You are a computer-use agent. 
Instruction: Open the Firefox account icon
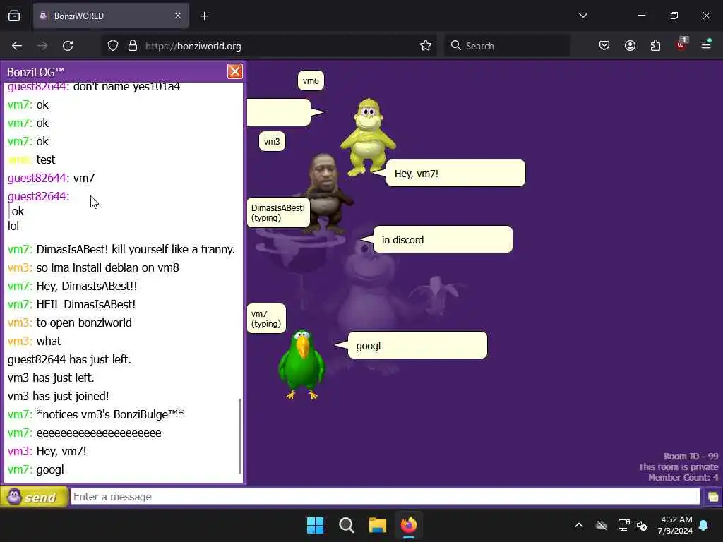coord(630,46)
